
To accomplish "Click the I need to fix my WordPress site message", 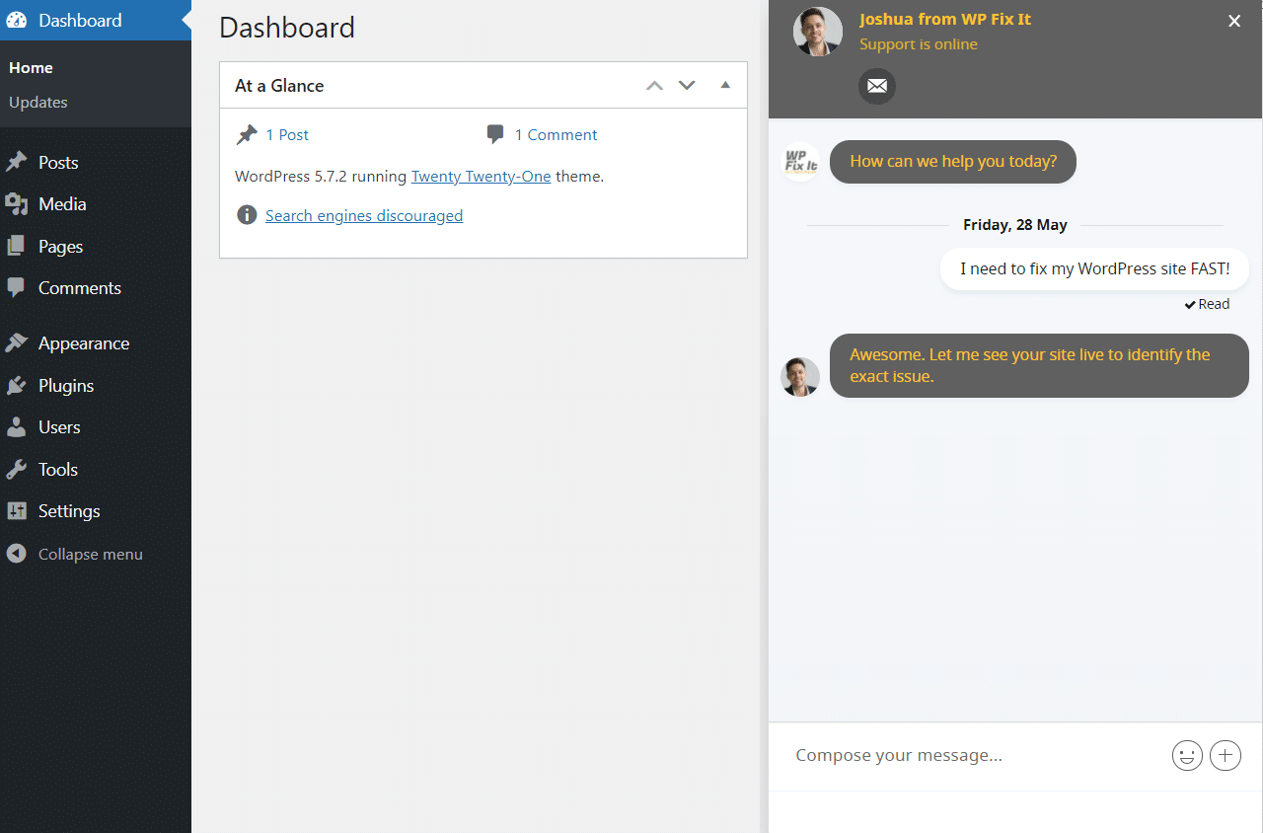I will [1095, 268].
